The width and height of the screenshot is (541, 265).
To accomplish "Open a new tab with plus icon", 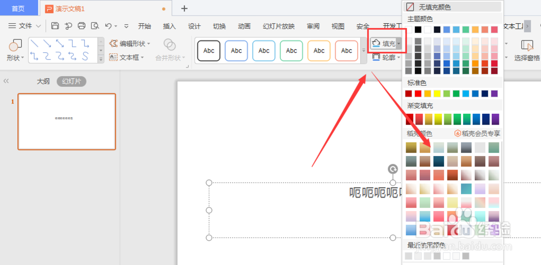I will tap(184, 9).
